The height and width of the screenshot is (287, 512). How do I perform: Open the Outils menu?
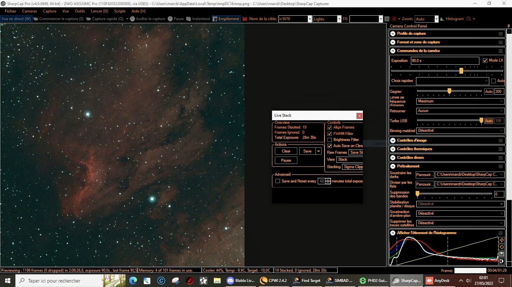point(80,11)
